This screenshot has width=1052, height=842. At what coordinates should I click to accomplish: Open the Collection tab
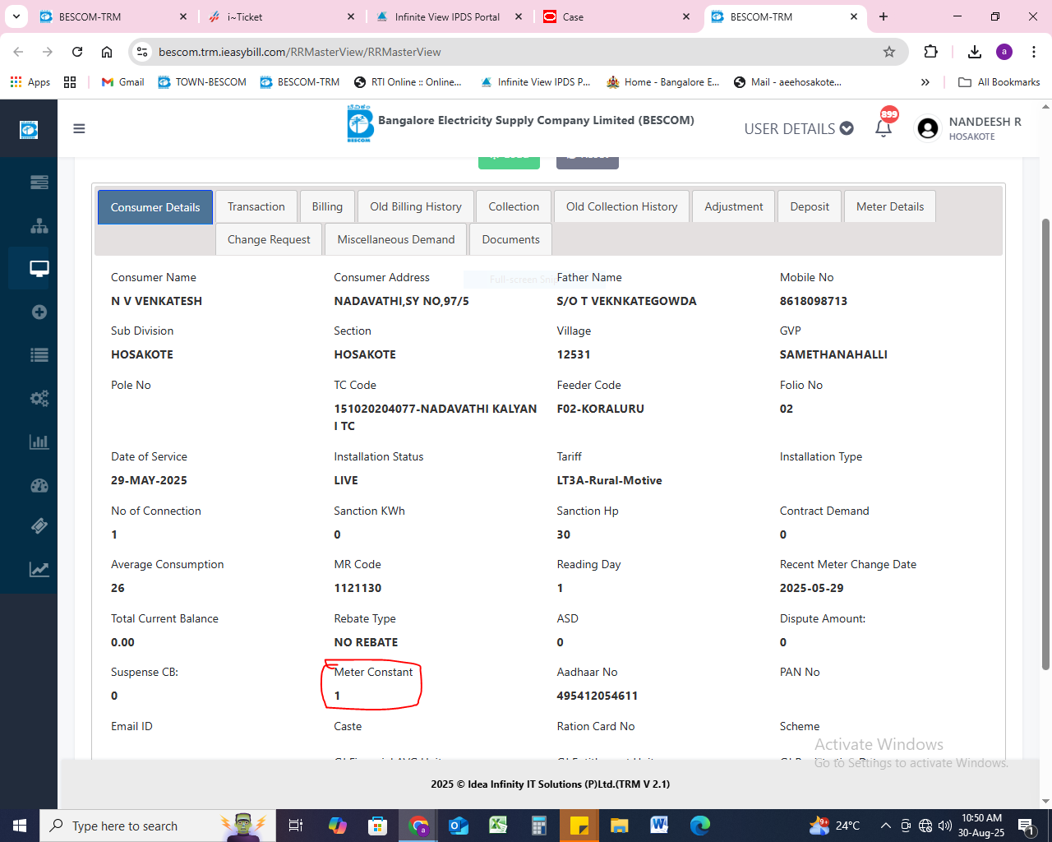click(514, 206)
